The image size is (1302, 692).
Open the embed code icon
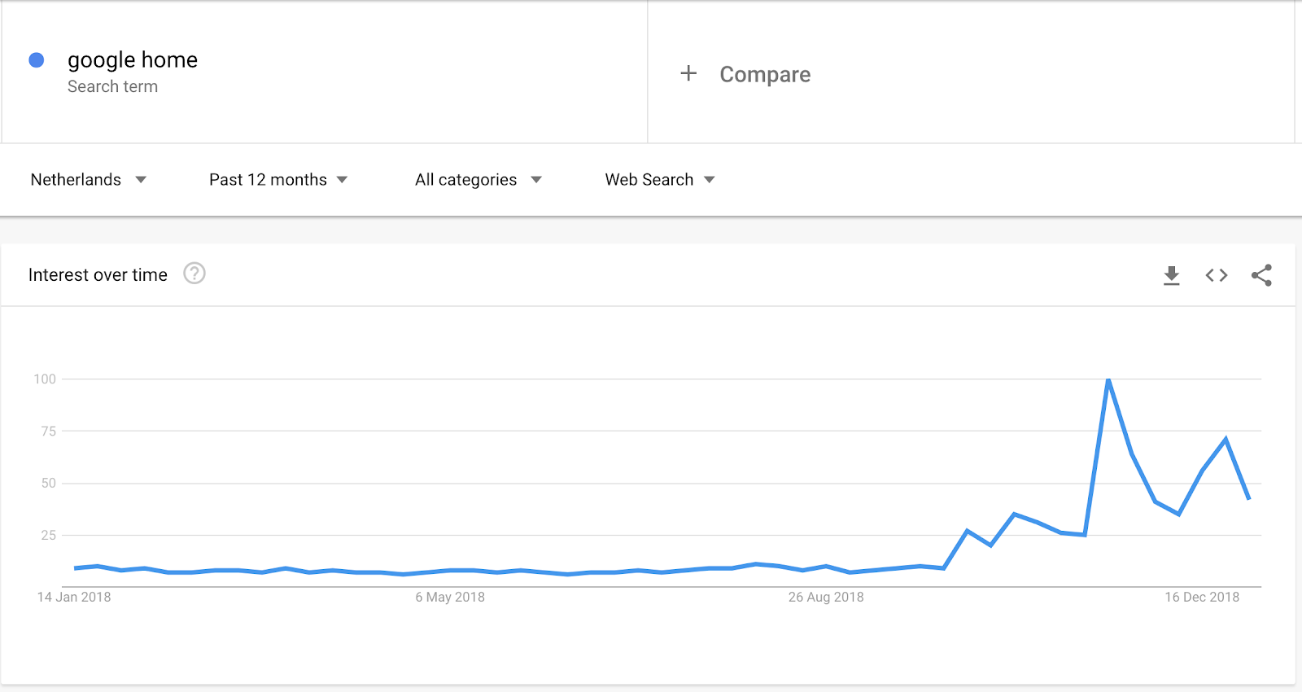(1217, 275)
